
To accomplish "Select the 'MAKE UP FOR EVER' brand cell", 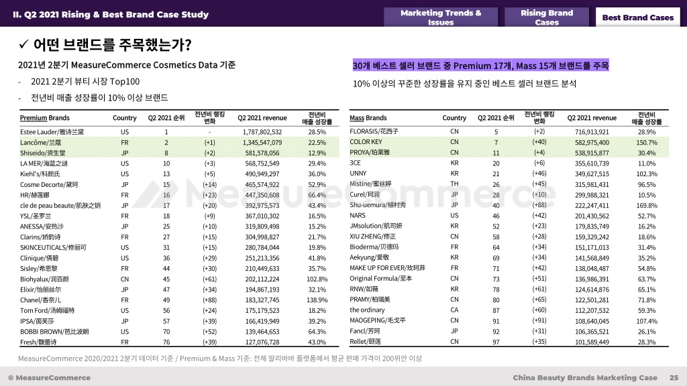I will 387,268.
